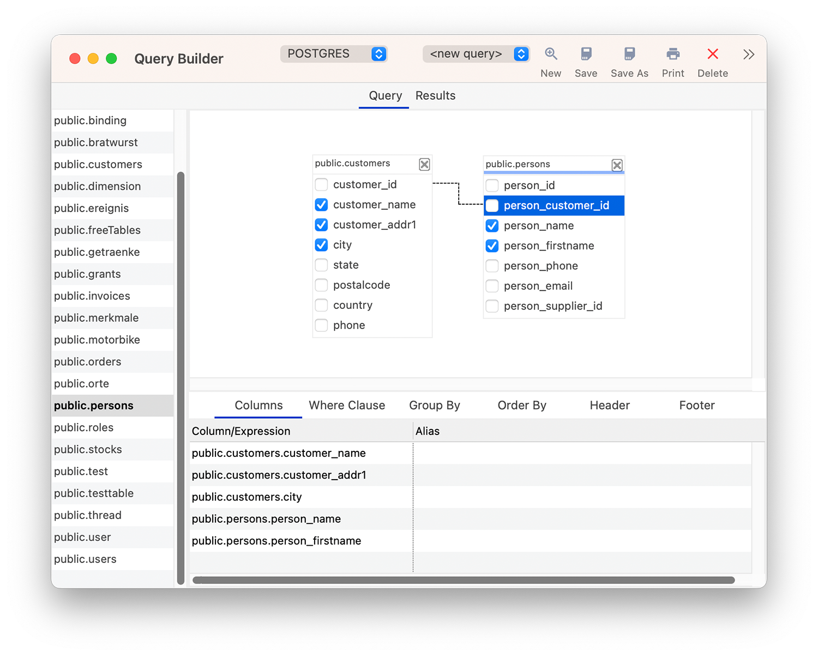
Task: Click the New query magnifier icon
Action: click(x=551, y=53)
